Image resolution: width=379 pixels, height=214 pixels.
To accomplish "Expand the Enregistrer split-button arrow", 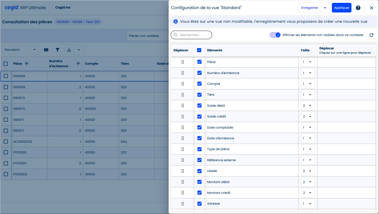I will [325, 8].
